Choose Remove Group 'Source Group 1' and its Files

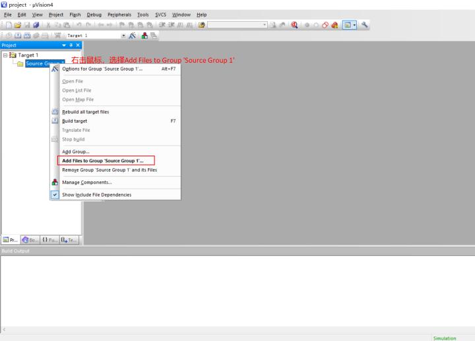pos(115,170)
